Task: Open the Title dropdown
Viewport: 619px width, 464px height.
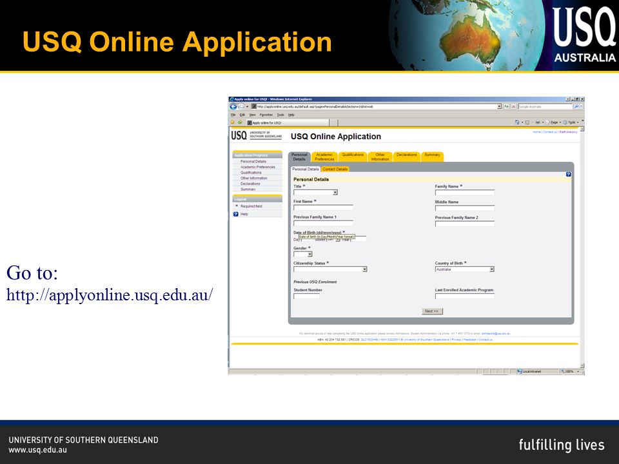Action: (315, 193)
